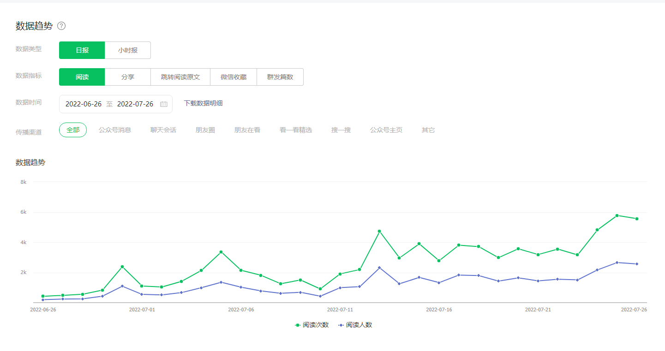Click the 2k y-axis label
Screen dimensions: 665x351
(24, 273)
